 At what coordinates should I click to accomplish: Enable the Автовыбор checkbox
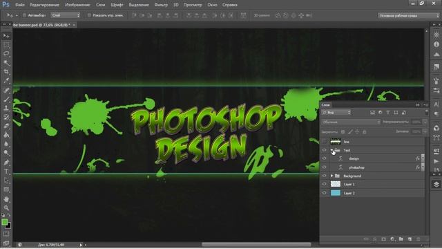click(24, 15)
